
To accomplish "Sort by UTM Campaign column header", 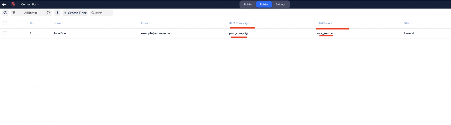I will (x=240, y=23).
